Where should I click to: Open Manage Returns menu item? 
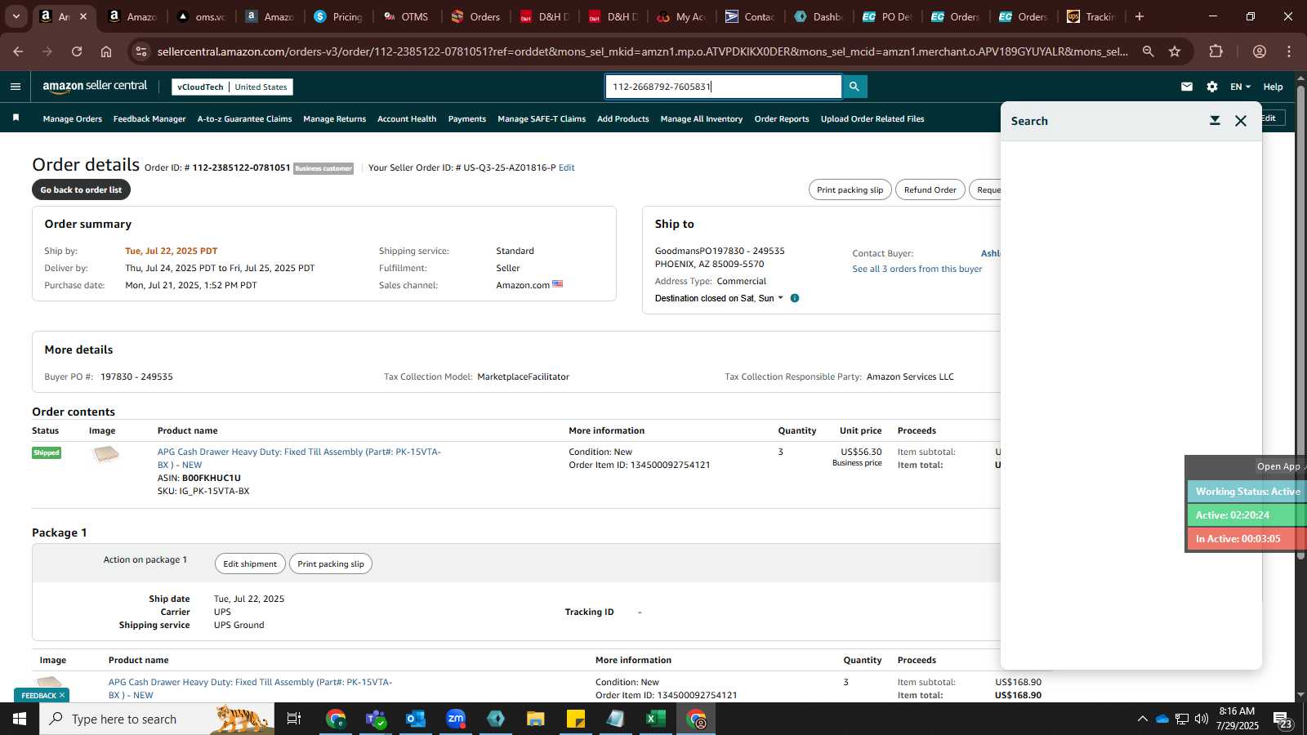click(x=335, y=118)
